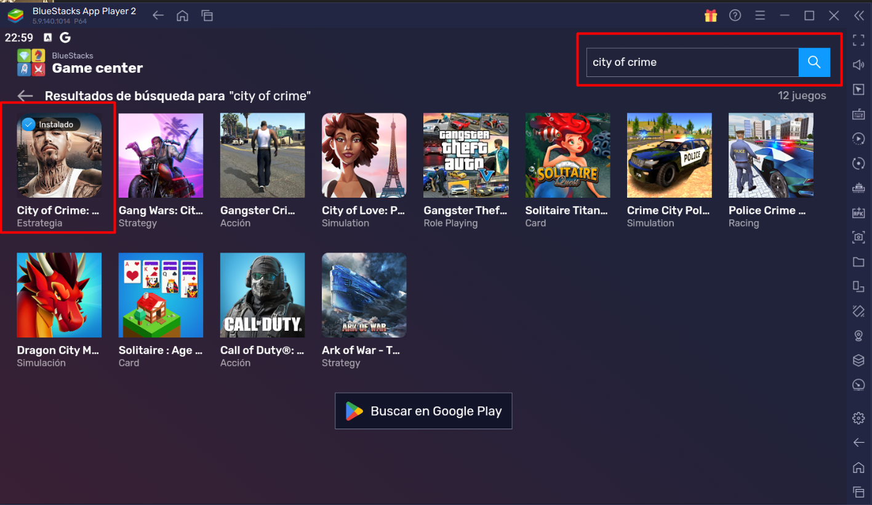This screenshot has height=505, width=872.
Task: Open keyboard game controls in sidebar
Action: [x=858, y=114]
